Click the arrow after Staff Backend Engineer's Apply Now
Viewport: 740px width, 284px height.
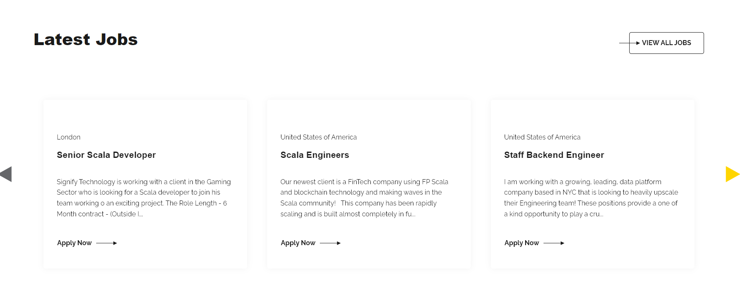pos(554,243)
